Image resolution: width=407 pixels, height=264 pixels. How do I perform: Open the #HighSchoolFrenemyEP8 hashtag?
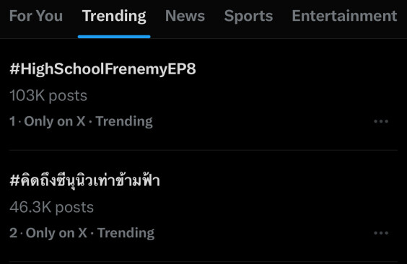[x=102, y=69]
